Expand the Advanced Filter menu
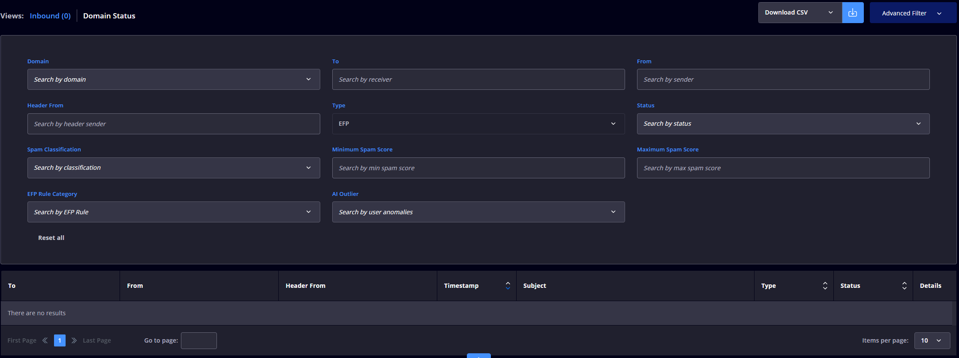959x358 pixels. (913, 13)
